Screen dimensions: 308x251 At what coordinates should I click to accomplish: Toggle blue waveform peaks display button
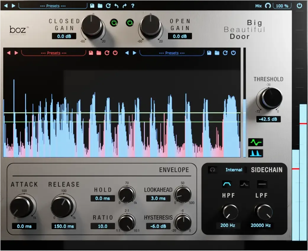tap(256, 153)
